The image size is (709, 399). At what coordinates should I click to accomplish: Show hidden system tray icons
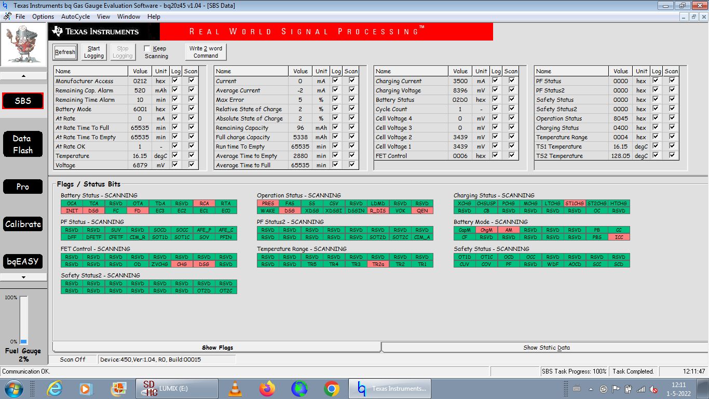591,389
